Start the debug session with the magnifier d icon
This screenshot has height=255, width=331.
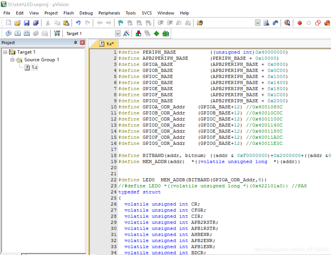[287, 23]
